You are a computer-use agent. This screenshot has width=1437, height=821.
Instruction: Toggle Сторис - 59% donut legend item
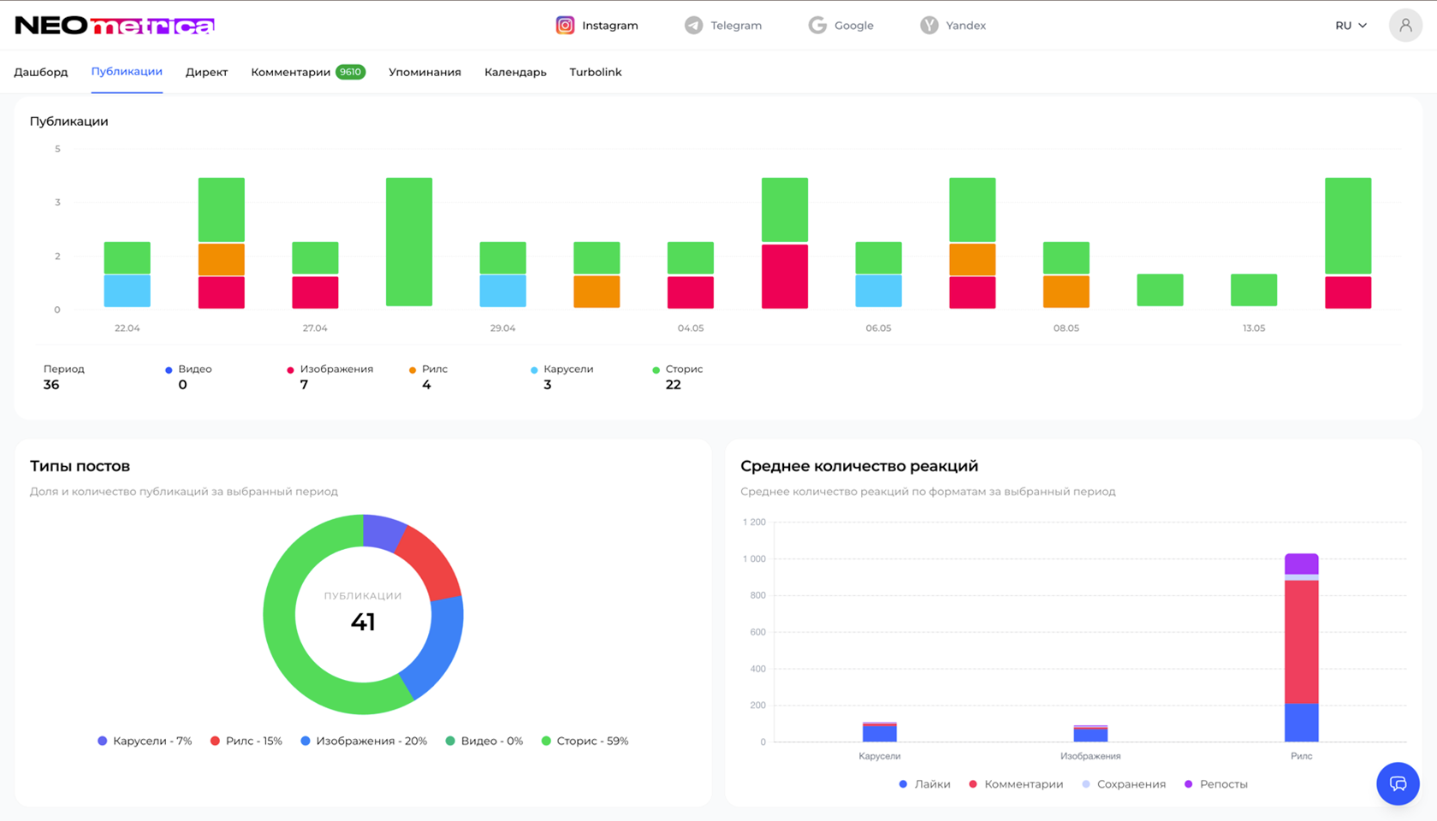pyautogui.click(x=585, y=741)
